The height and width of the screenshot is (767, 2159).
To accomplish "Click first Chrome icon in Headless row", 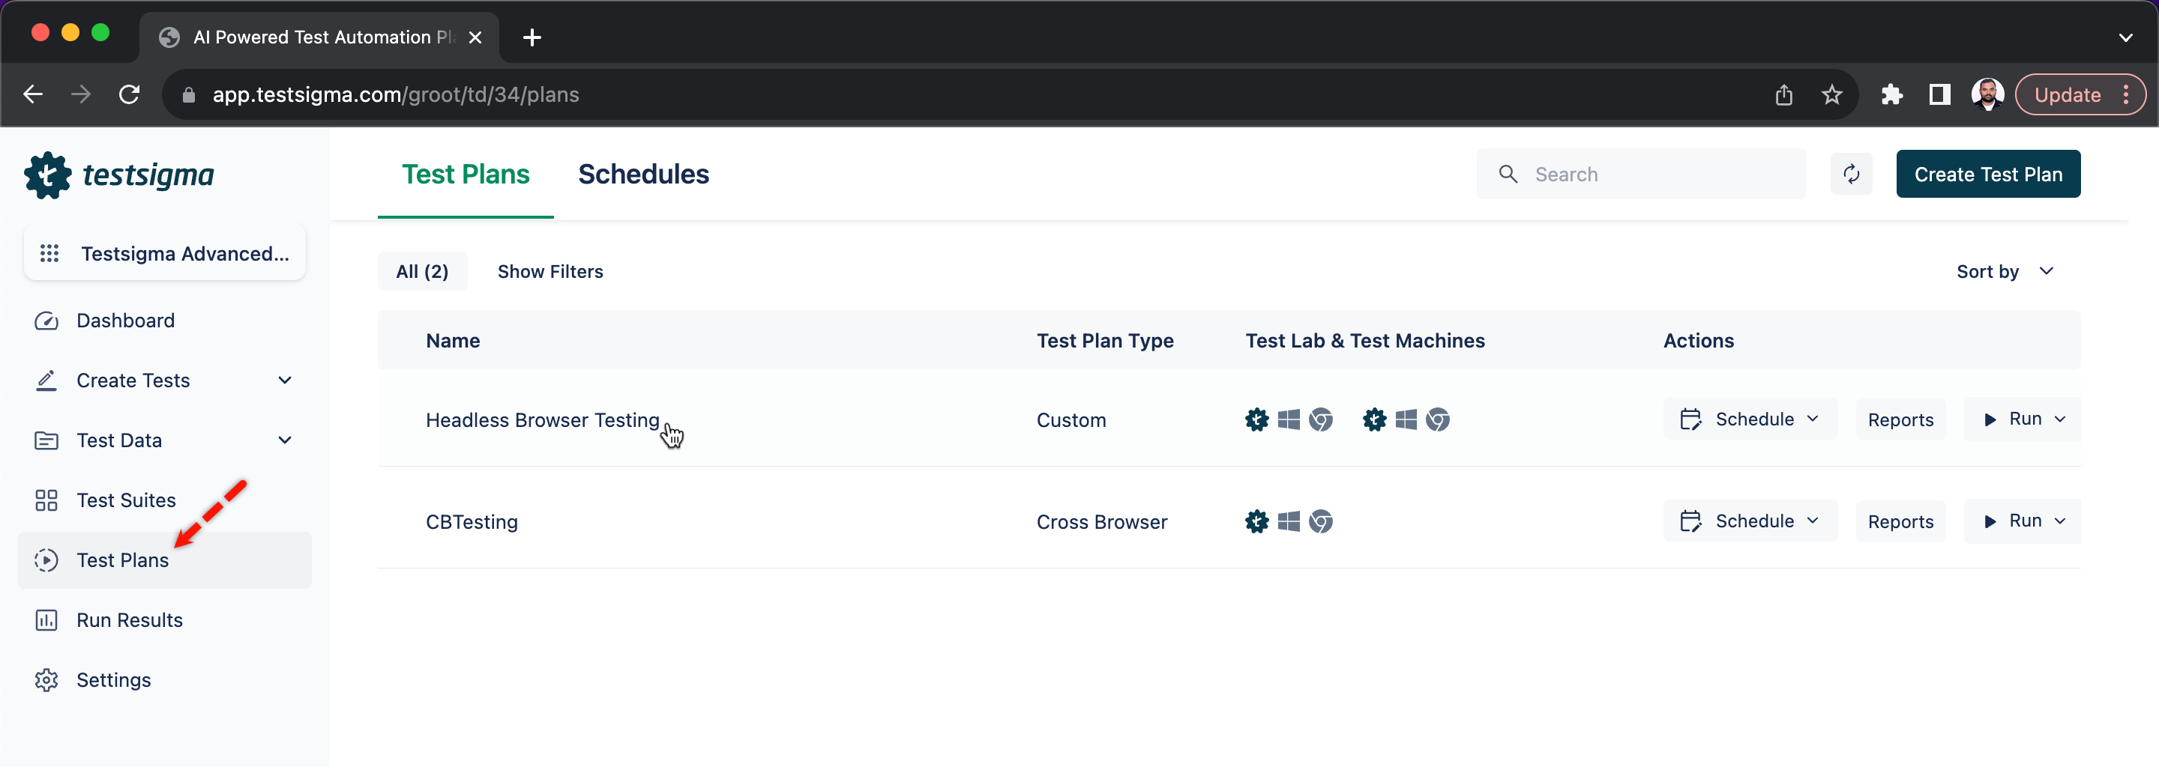I will click(1320, 419).
